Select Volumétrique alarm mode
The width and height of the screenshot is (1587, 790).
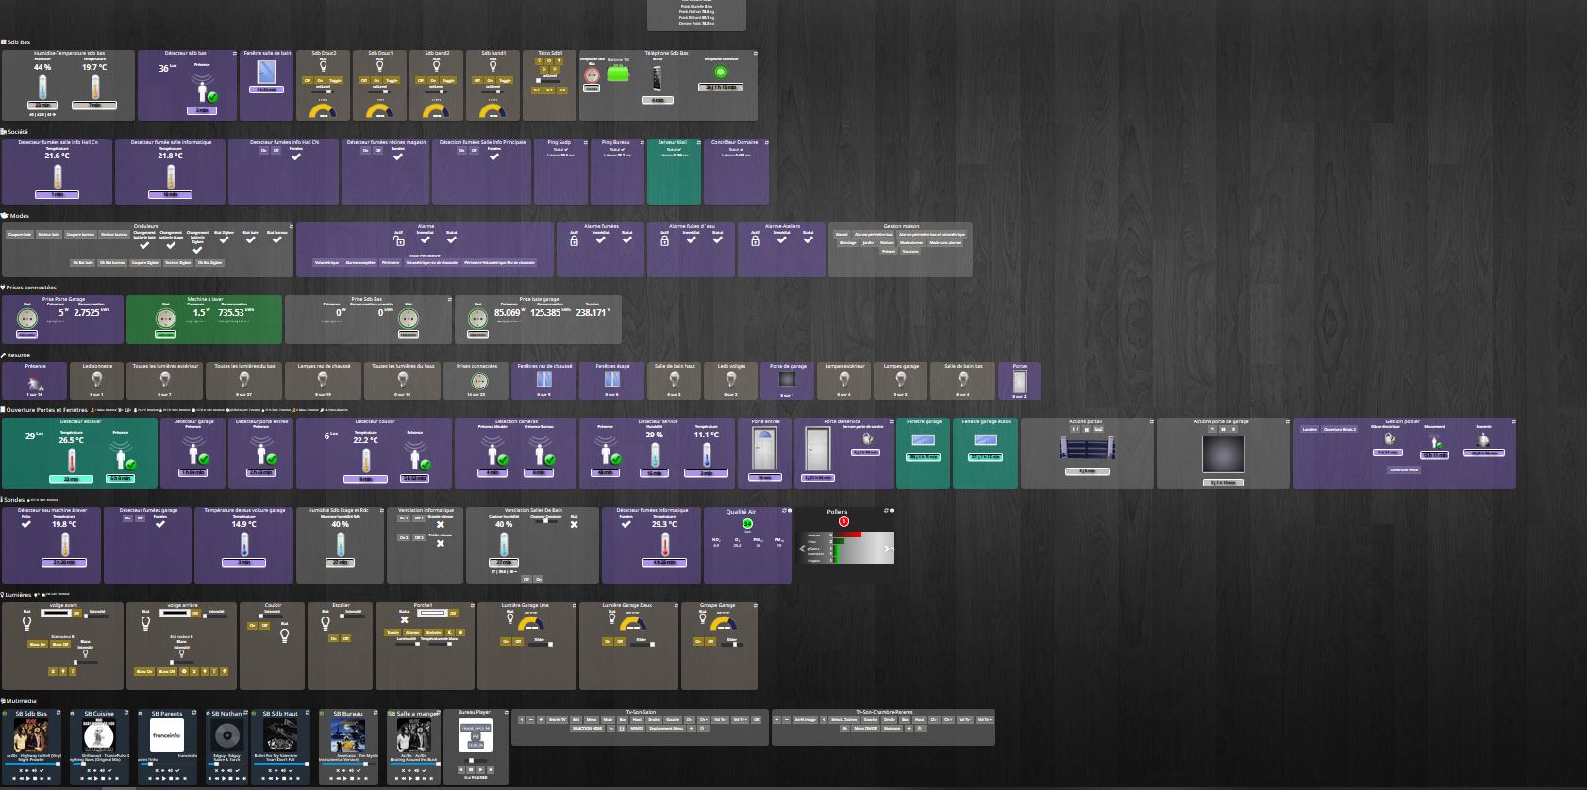pos(326,263)
